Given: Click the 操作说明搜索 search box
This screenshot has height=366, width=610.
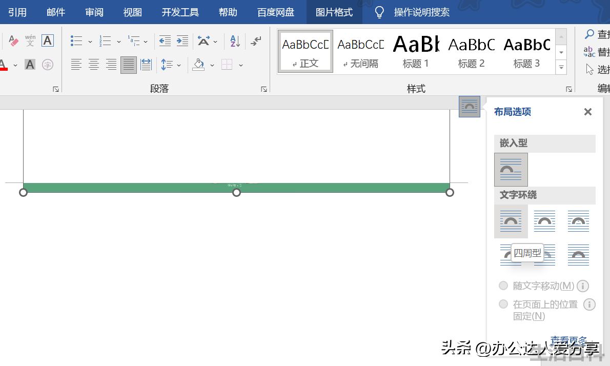Looking at the screenshot, I should click(x=422, y=12).
